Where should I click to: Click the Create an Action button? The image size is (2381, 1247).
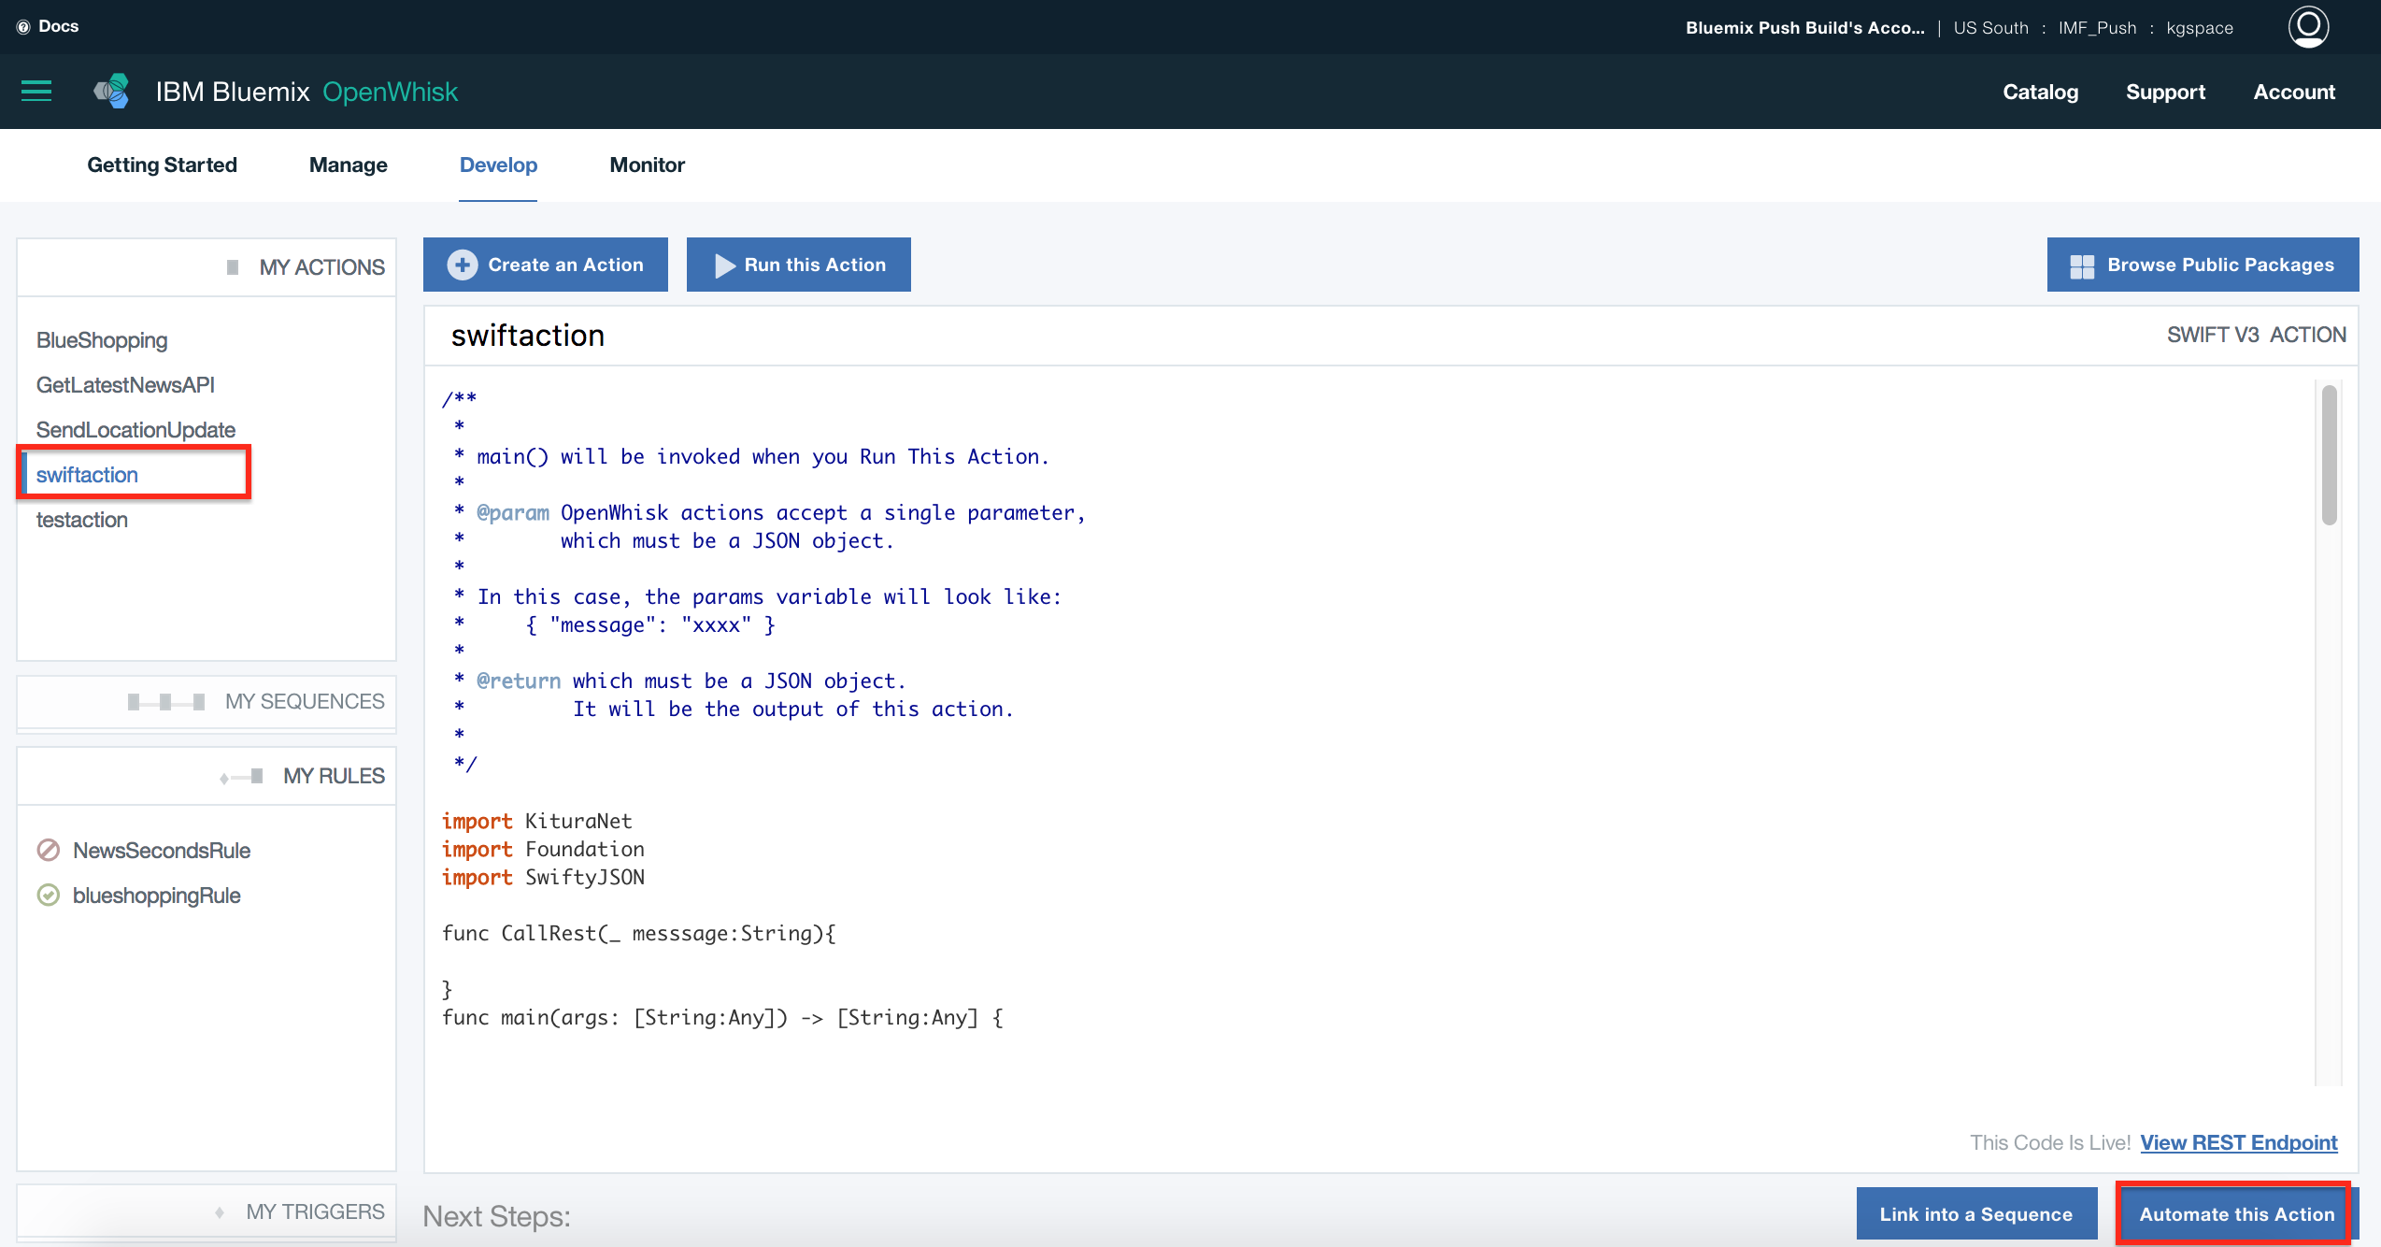point(546,265)
